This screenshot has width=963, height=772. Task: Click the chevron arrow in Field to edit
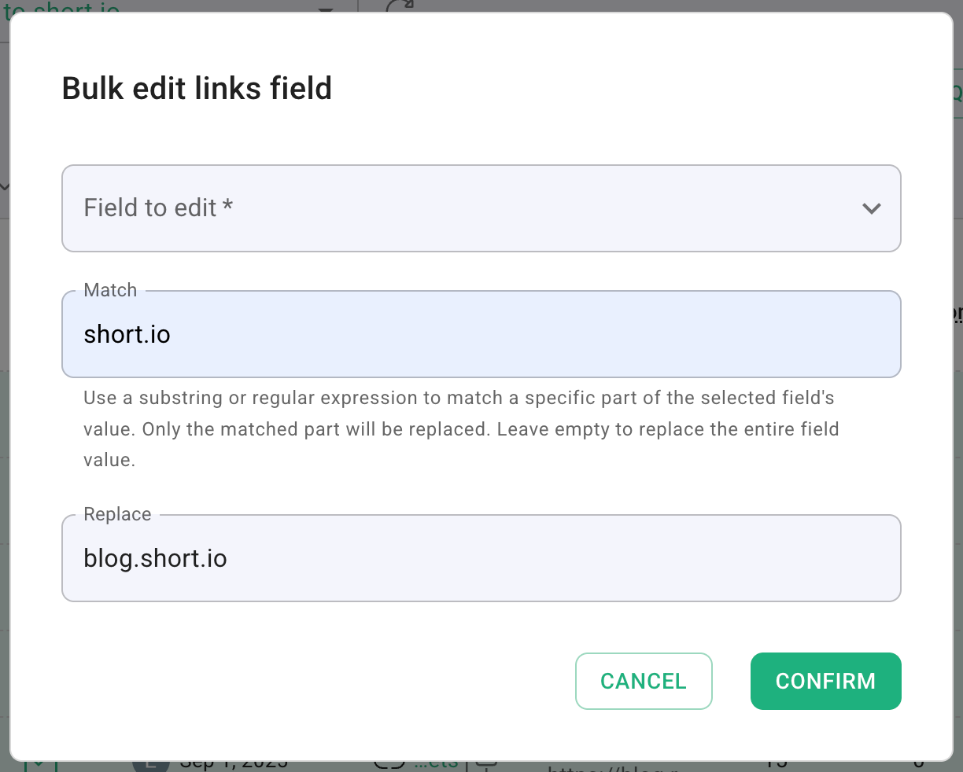pos(871,208)
